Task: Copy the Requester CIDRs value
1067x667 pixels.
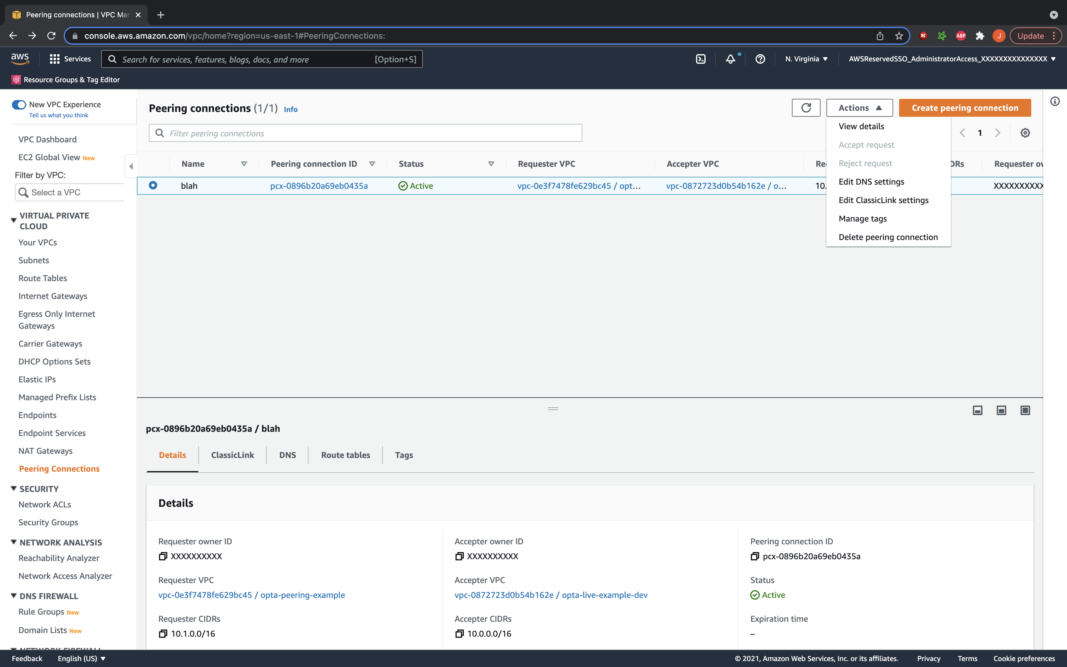Action: 163,633
